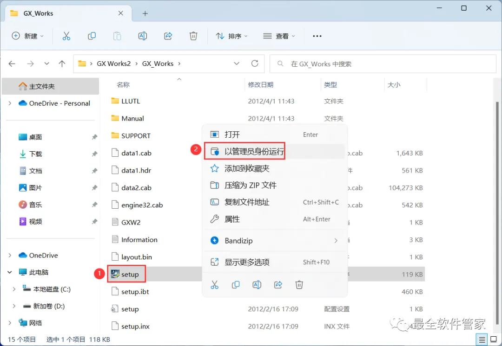Switch to large icons view layout icon

coord(494,340)
